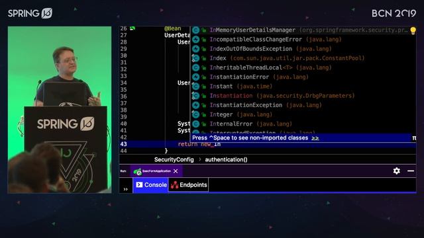This screenshot has height=238, width=424.
Task: Click the Spring Boot run configuration icon
Action: [137, 171]
